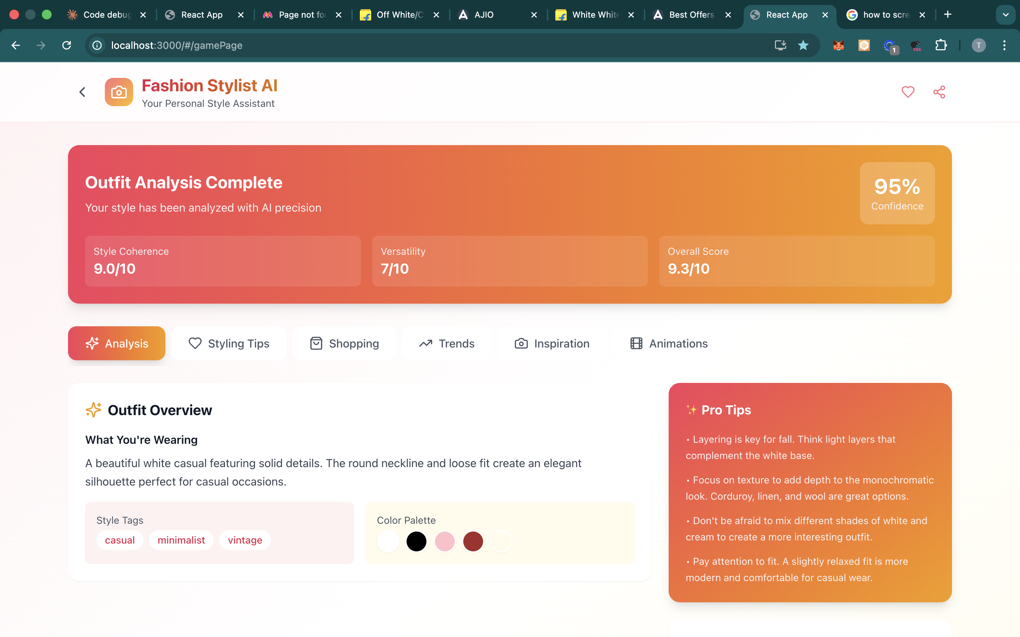Open the Animations tab
The height and width of the screenshot is (637, 1020).
point(668,343)
